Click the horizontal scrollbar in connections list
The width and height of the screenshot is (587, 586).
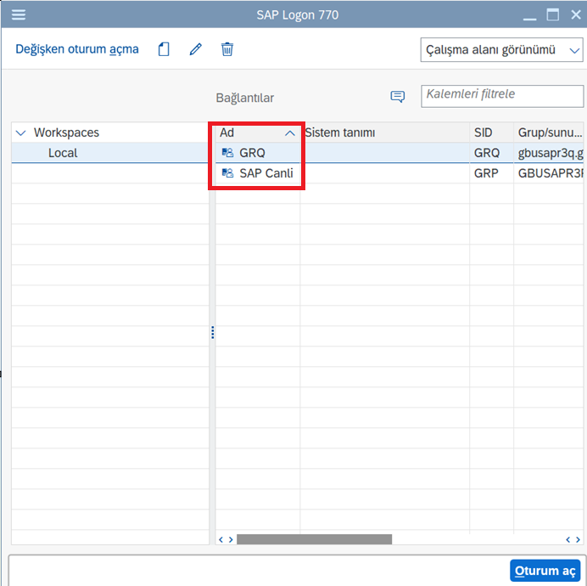314,538
